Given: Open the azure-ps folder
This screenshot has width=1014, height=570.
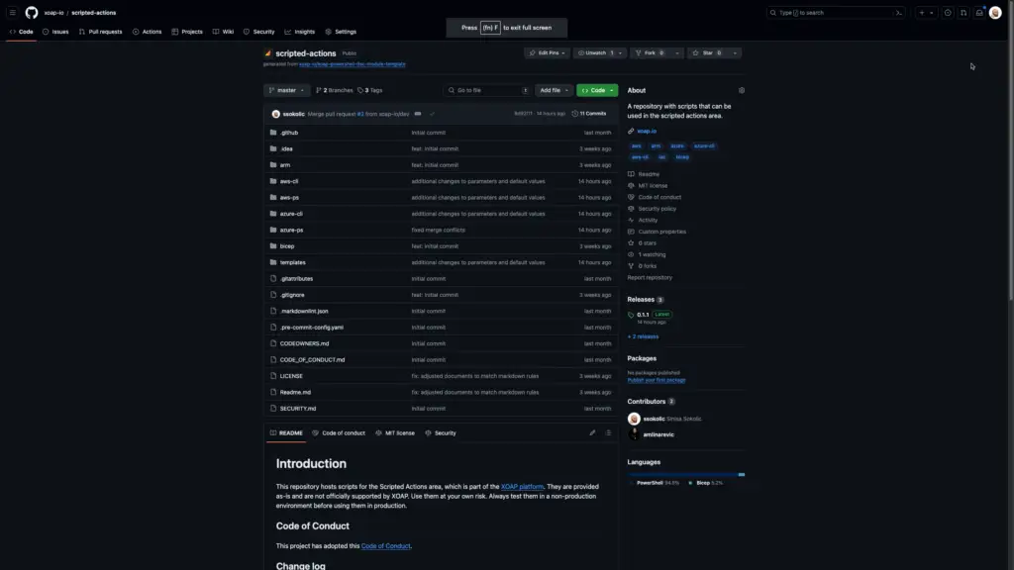Looking at the screenshot, I should click(291, 230).
